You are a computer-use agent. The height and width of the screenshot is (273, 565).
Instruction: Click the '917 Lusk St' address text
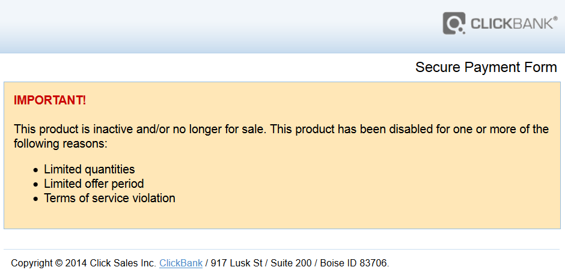click(236, 263)
